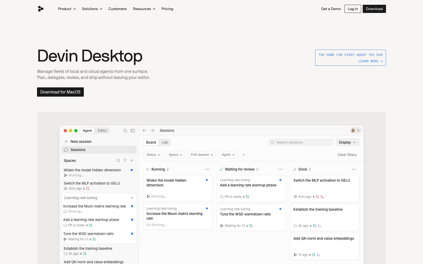
Task: Open the Display dropdown
Action: click(x=348, y=142)
